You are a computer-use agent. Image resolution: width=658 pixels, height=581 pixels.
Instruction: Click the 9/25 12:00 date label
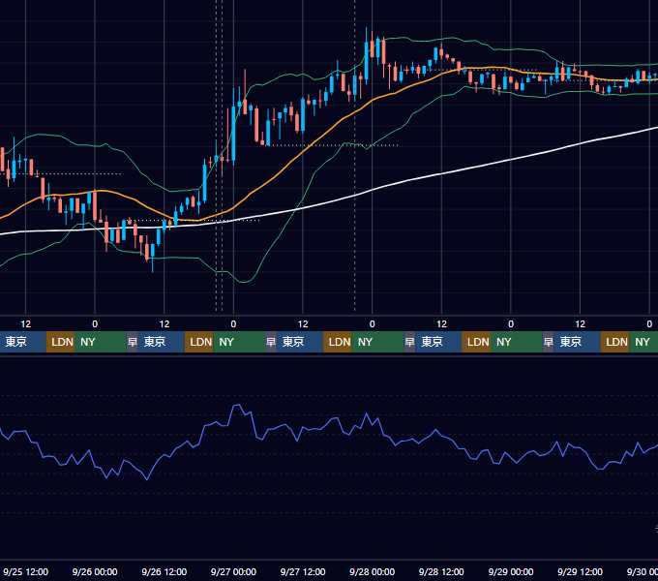tap(25, 571)
